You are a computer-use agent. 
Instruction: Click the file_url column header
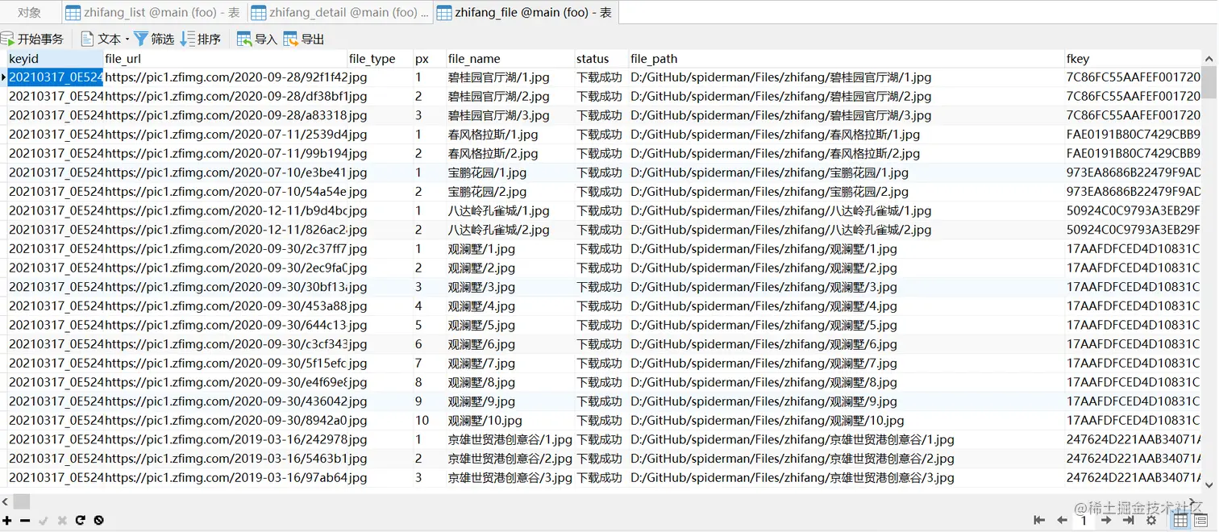click(x=225, y=59)
